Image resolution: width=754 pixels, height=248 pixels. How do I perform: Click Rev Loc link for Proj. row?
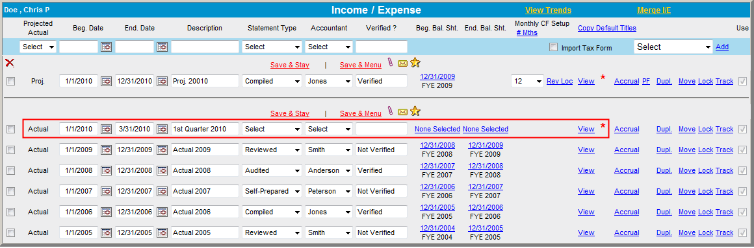point(560,81)
